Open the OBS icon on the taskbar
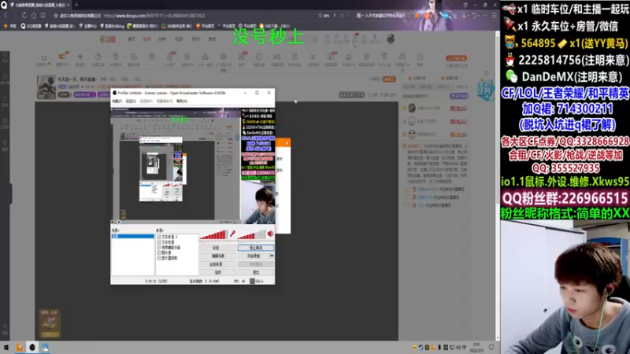Image resolution: width=630 pixels, height=354 pixels. [x=32, y=347]
